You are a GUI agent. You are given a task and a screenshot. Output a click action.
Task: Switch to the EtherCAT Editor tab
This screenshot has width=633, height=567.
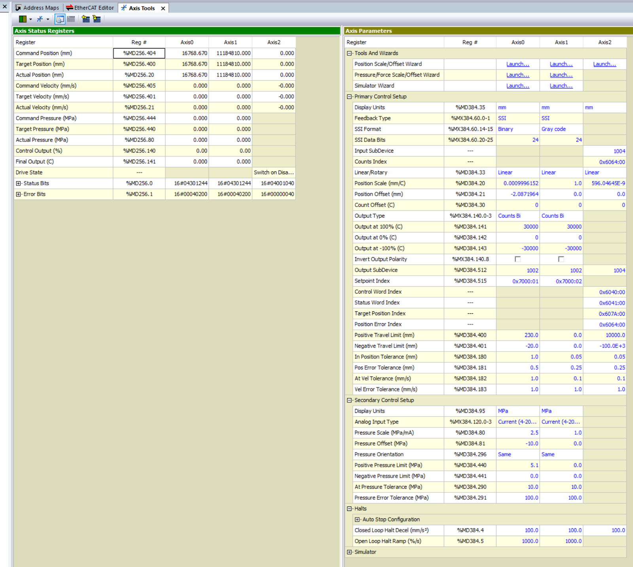90,8
